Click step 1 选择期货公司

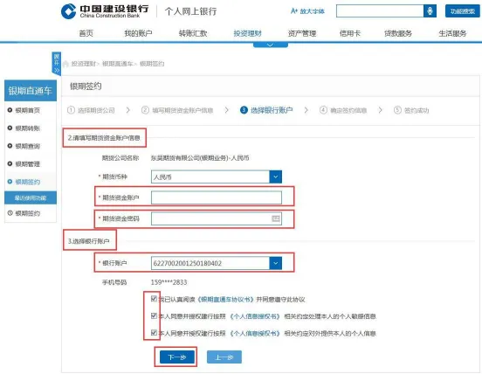tap(91, 110)
